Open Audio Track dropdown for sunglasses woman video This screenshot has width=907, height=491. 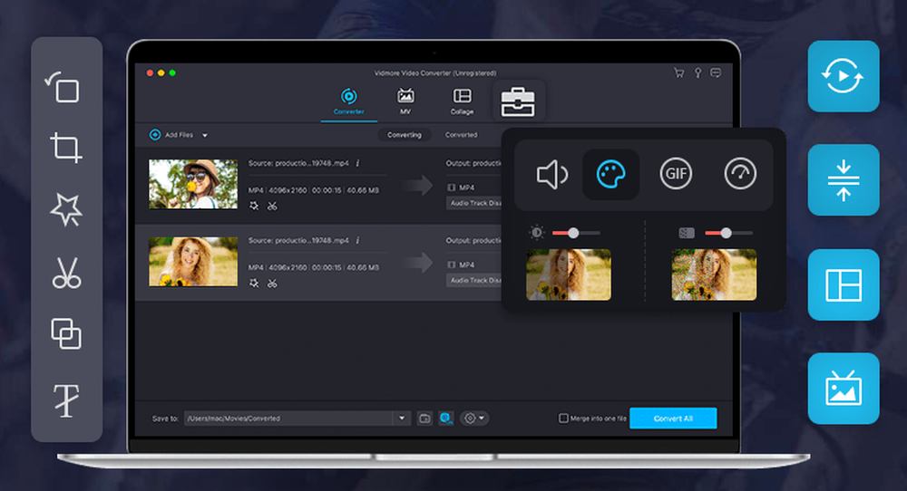[x=475, y=203]
